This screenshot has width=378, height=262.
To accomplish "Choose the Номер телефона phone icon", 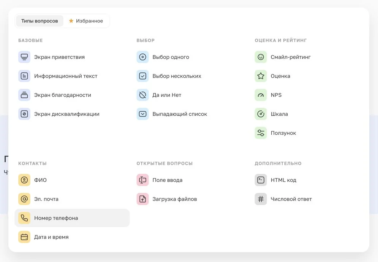I will 24,218.
